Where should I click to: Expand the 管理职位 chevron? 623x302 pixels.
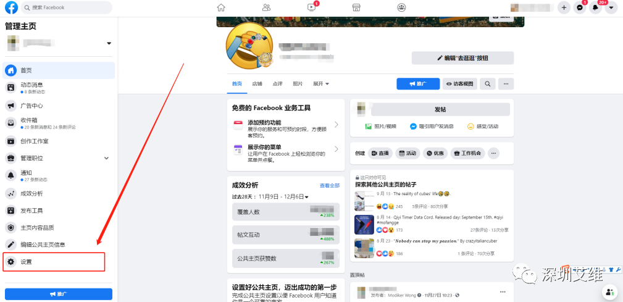[x=106, y=158]
